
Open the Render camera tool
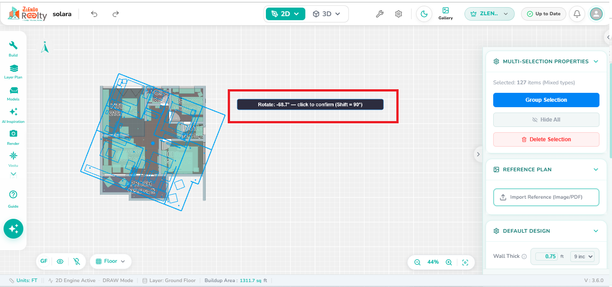point(13,138)
